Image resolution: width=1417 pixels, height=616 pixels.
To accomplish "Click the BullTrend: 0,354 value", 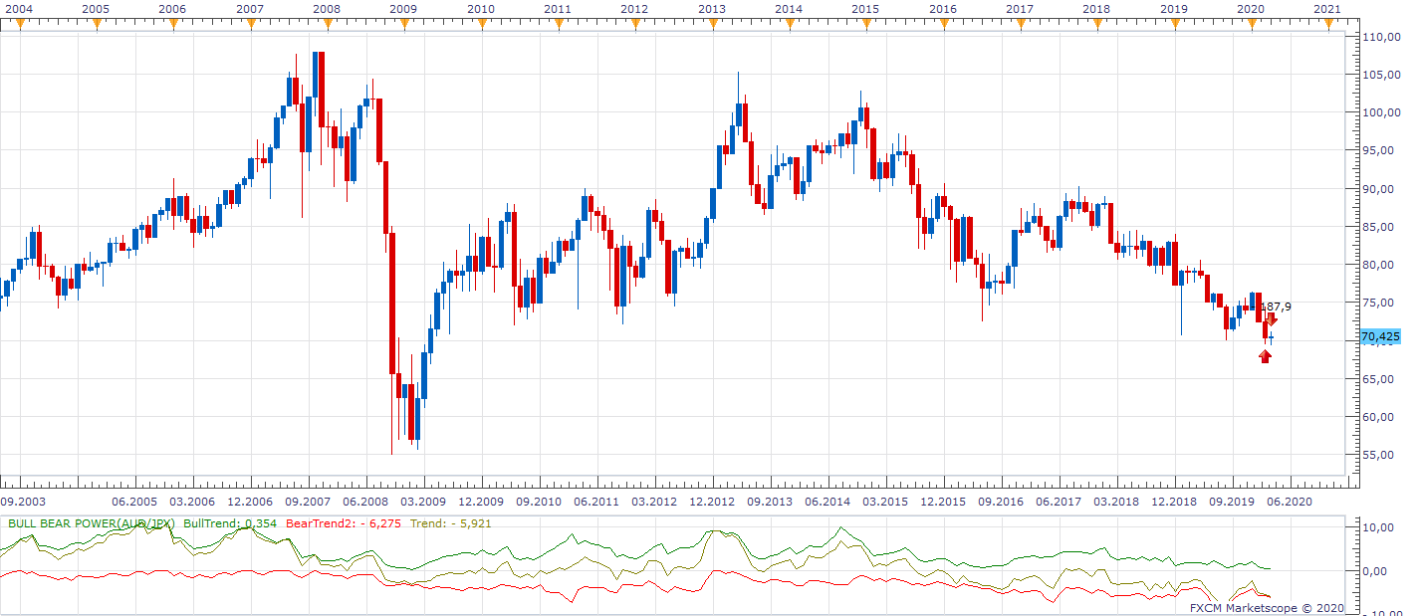I will coord(231,522).
